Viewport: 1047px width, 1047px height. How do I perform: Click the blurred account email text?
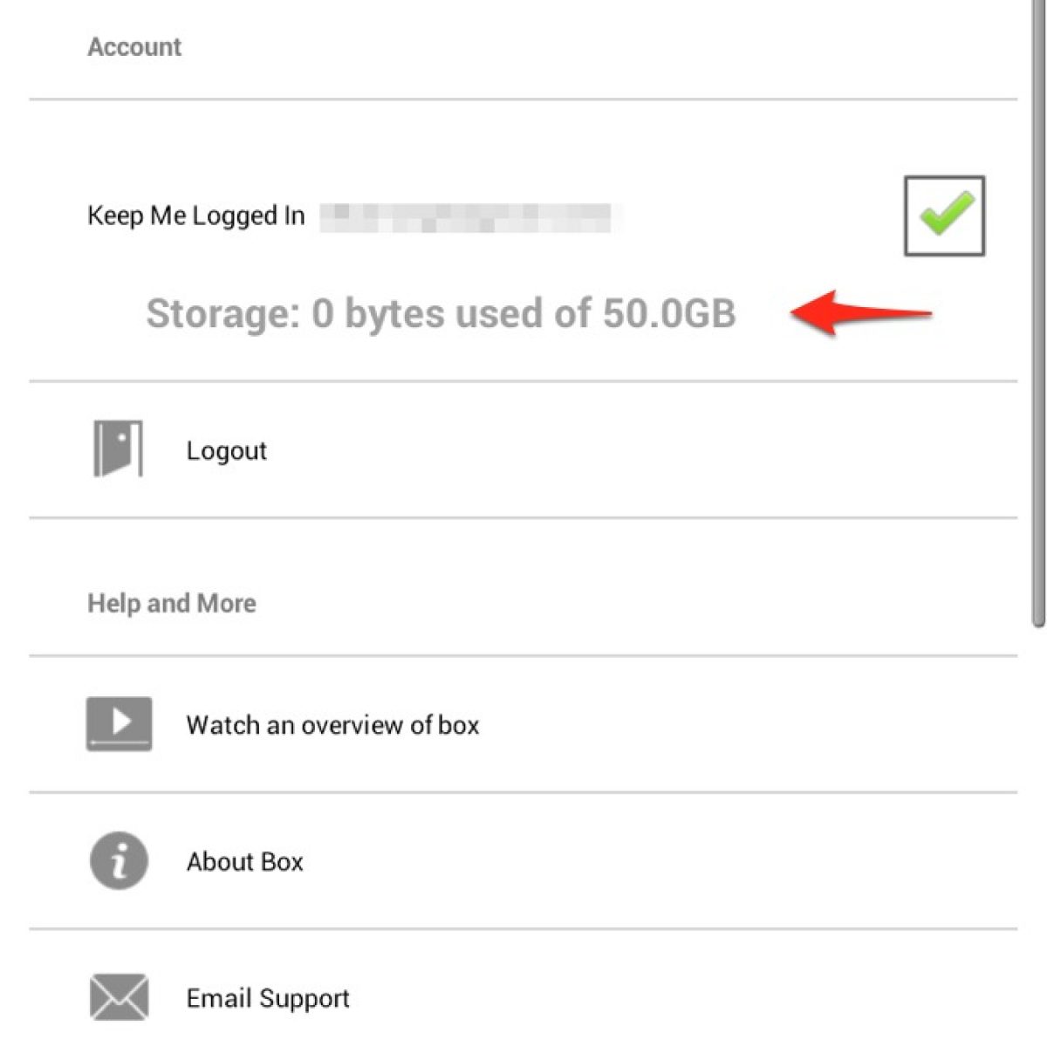coord(469,216)
